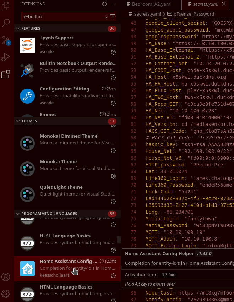Switch to the secrets.yaml tab
This screenshot has width=234, height=302.
click(x=205, y=4)
